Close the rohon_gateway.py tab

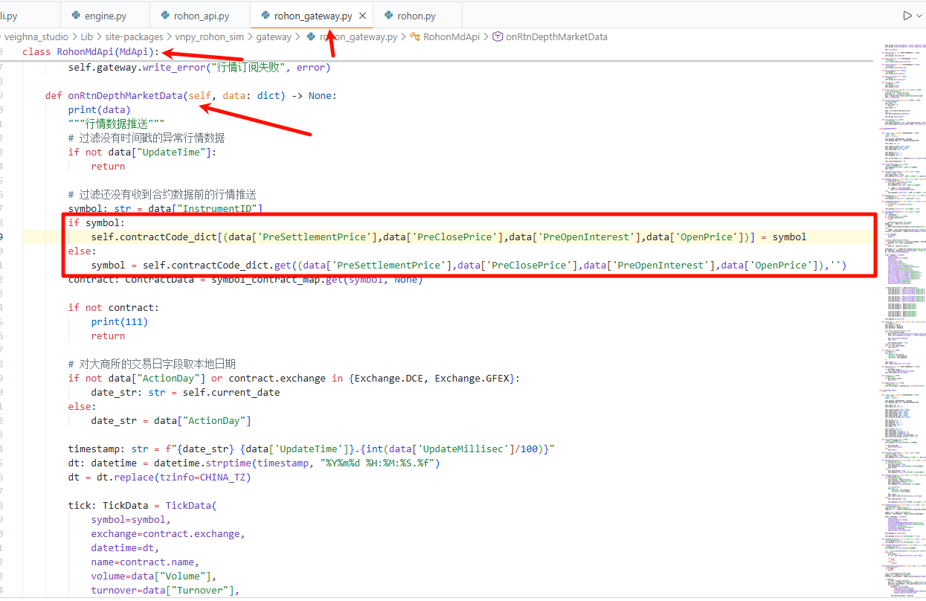362,16
